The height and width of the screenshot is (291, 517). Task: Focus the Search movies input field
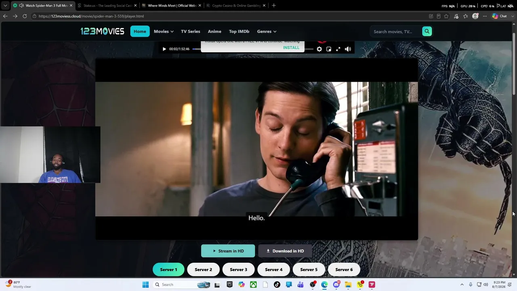pyautogui.click(x=396, y=32)
